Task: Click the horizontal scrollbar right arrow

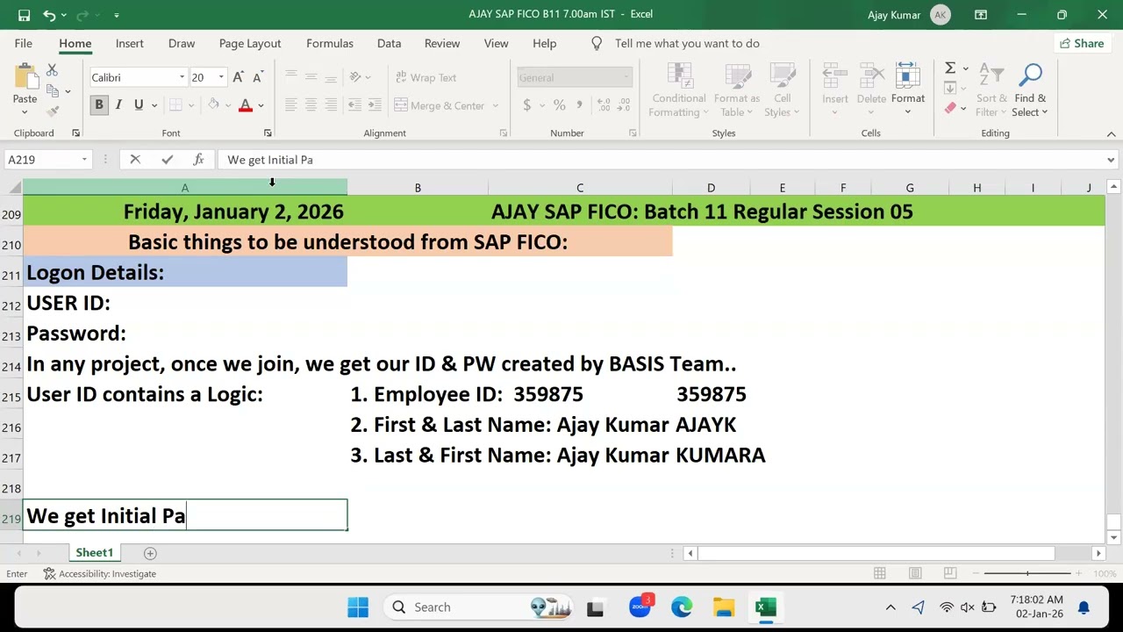Action: click(1098, 553)
